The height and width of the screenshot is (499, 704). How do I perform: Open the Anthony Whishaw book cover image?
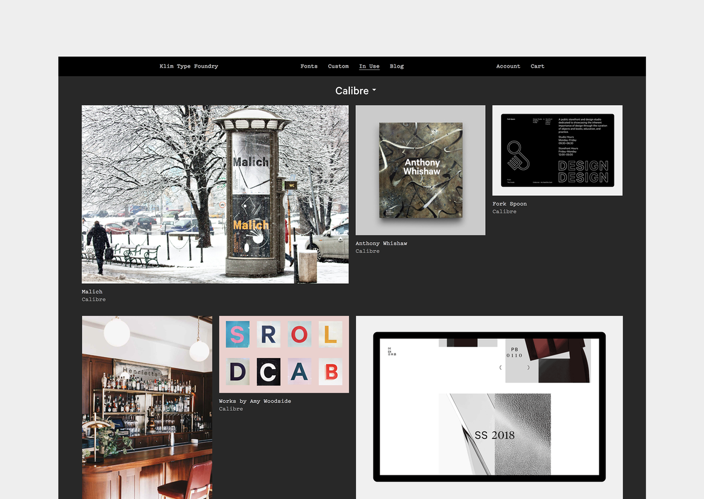click(x=420, y=170)
